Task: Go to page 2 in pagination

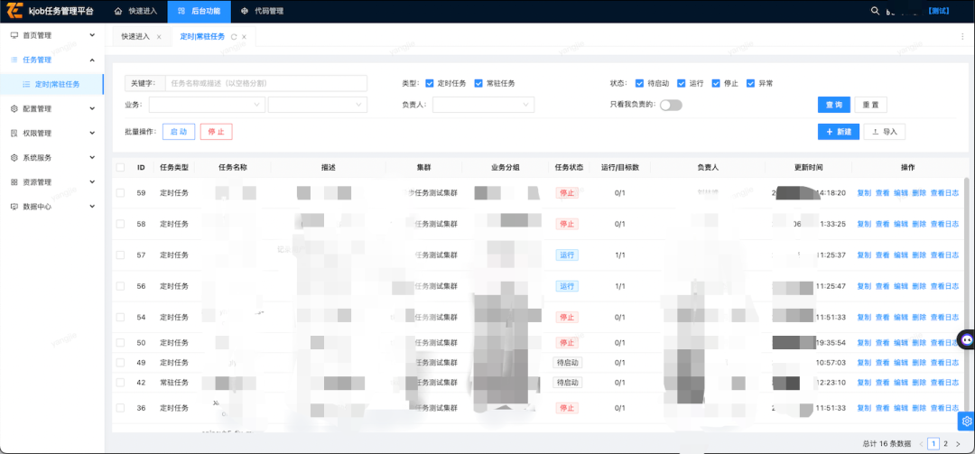Action: pos(946,443)
